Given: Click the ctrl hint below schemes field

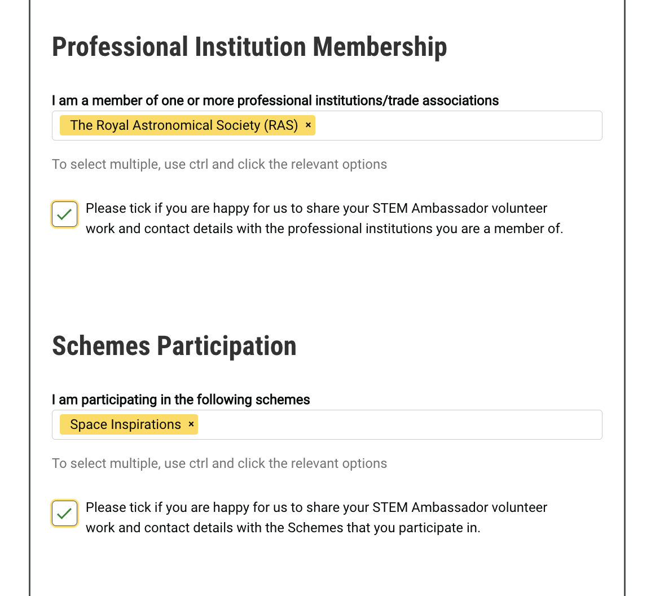Looking at the screenshot, I should (x=219, y=463).
